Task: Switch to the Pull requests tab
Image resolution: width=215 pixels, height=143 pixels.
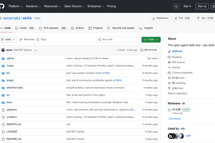Action: 53,28
